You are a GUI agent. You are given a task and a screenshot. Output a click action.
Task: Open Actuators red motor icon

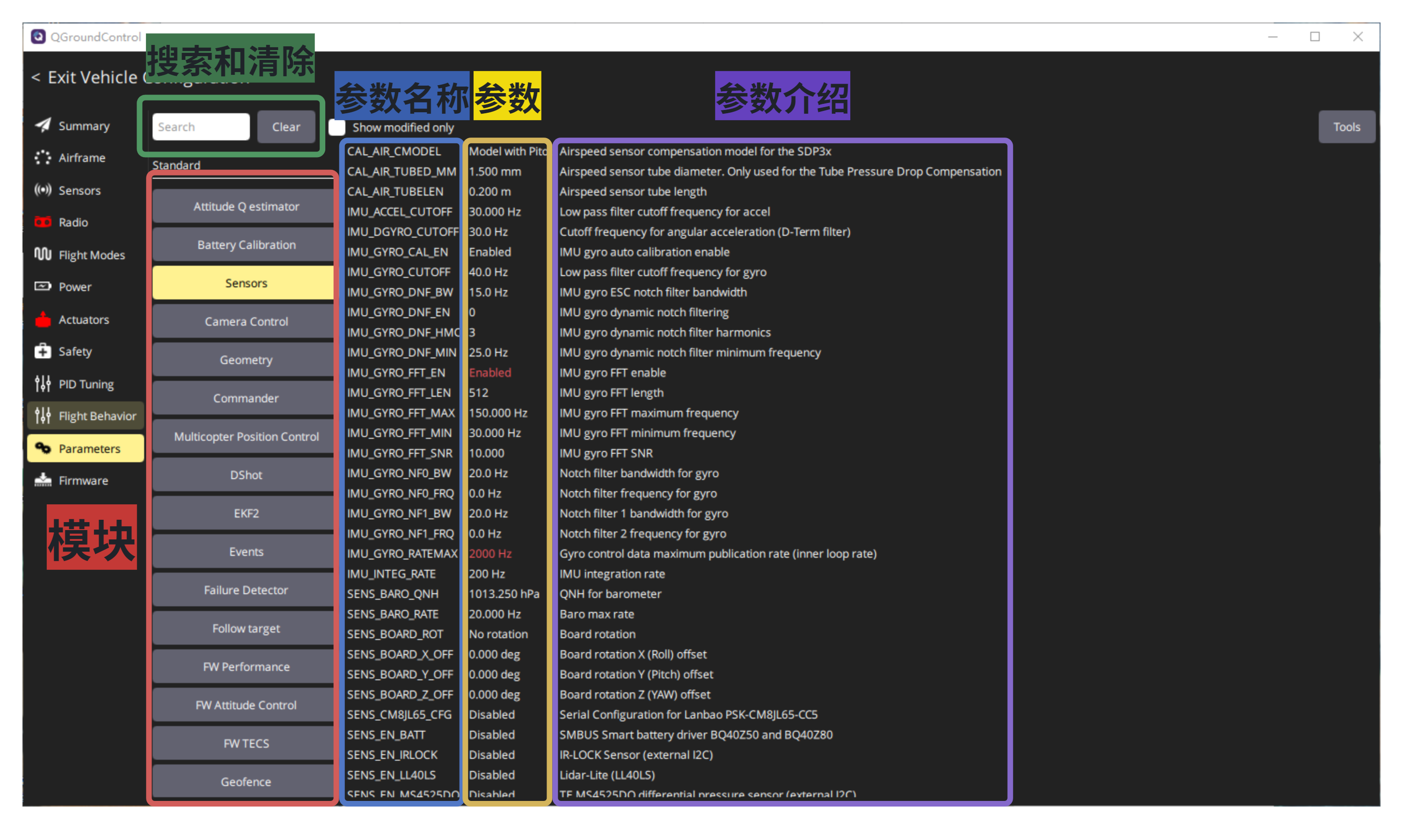pyautogui.click(x=43, y=319)
